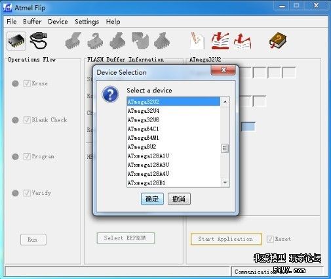
Task: Click device list scroll up arrow
Action: (225, 102)
